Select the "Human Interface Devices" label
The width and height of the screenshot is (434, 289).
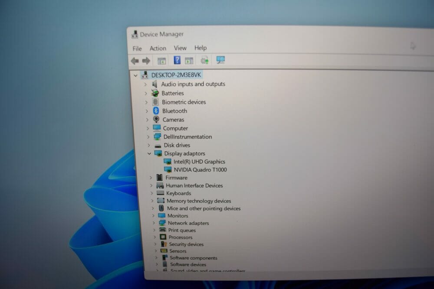coord(194,186)
